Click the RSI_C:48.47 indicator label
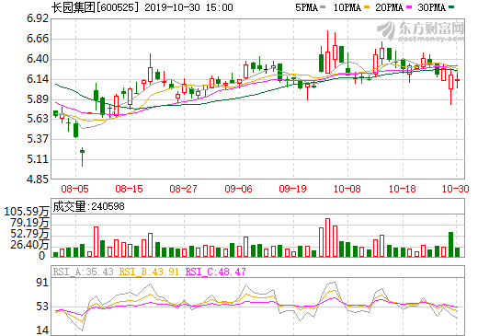The height and width of the screenshot is (336, 478). point(216,272)
